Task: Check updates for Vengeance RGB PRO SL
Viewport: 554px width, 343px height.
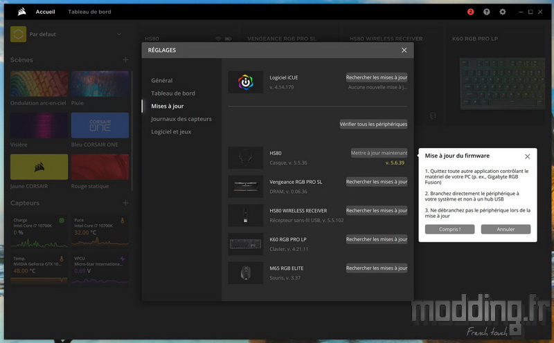Action: click(377, 182)
